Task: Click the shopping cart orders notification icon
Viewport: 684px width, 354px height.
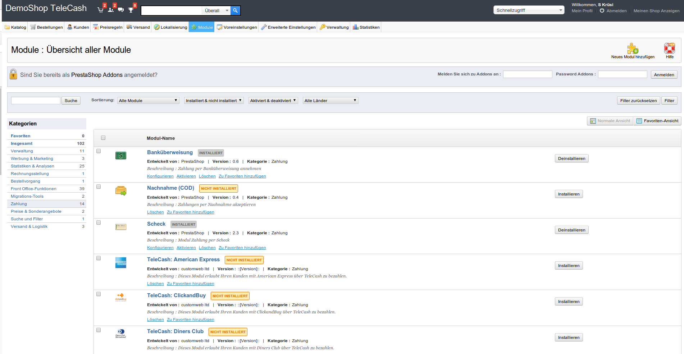Action: coord(101,10)
